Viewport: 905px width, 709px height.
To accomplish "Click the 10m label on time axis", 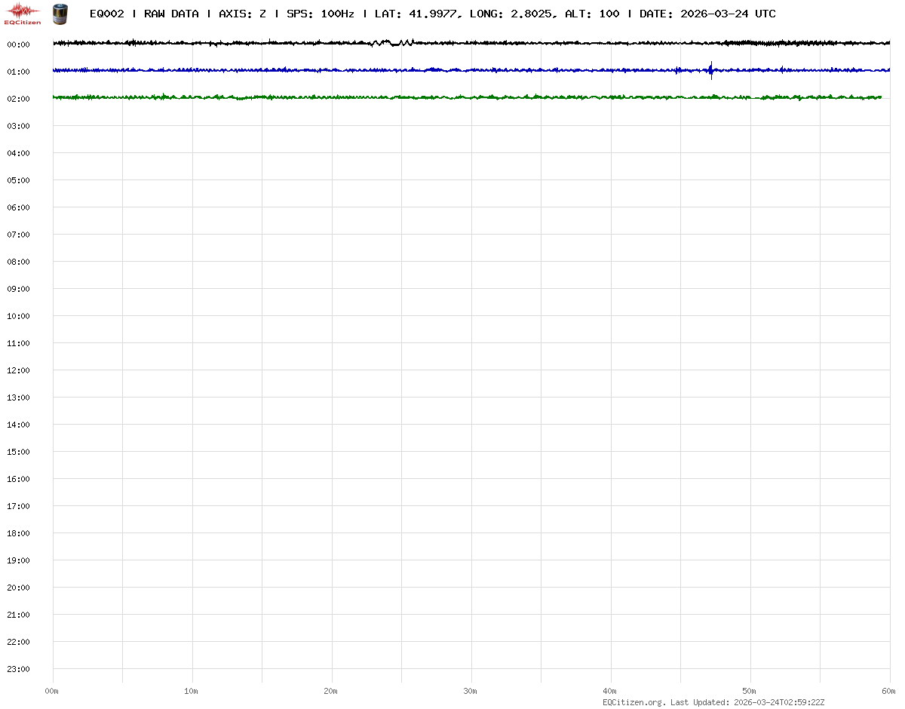I will (x=192, y=691).
